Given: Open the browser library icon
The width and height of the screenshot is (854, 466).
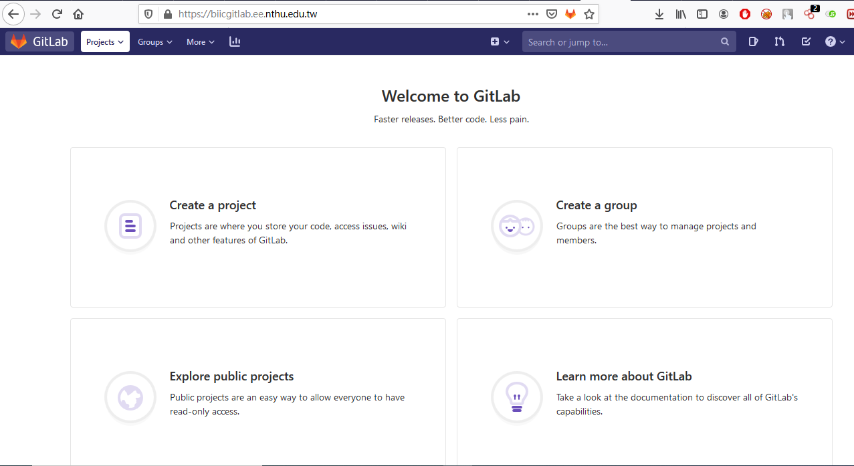Looking at the screenshot, I should (x=681, y=13).
